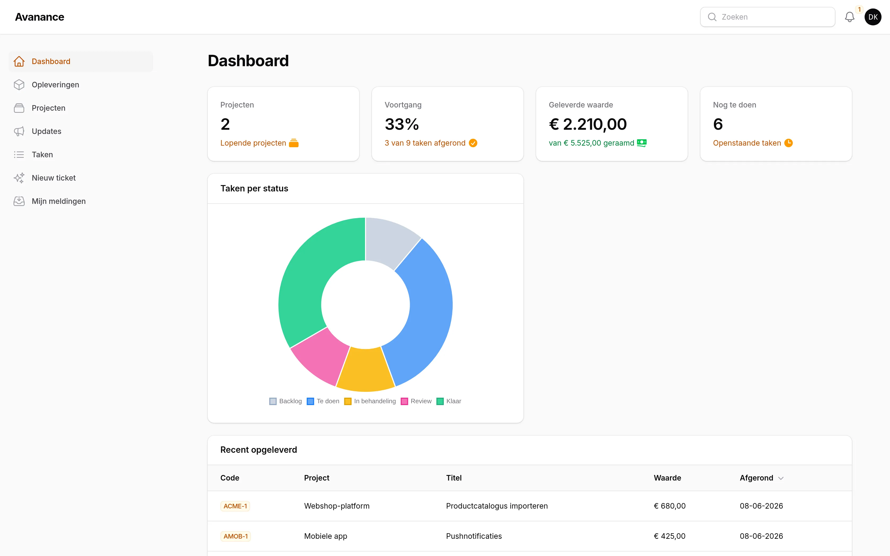The height and width of the screenshot is (556, 890).
Task: Click the Nieuw ticket sparkle icon
Action: tap(19, 178)
